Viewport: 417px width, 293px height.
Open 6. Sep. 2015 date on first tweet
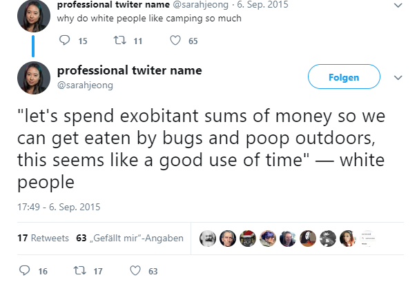coord(262,5)
